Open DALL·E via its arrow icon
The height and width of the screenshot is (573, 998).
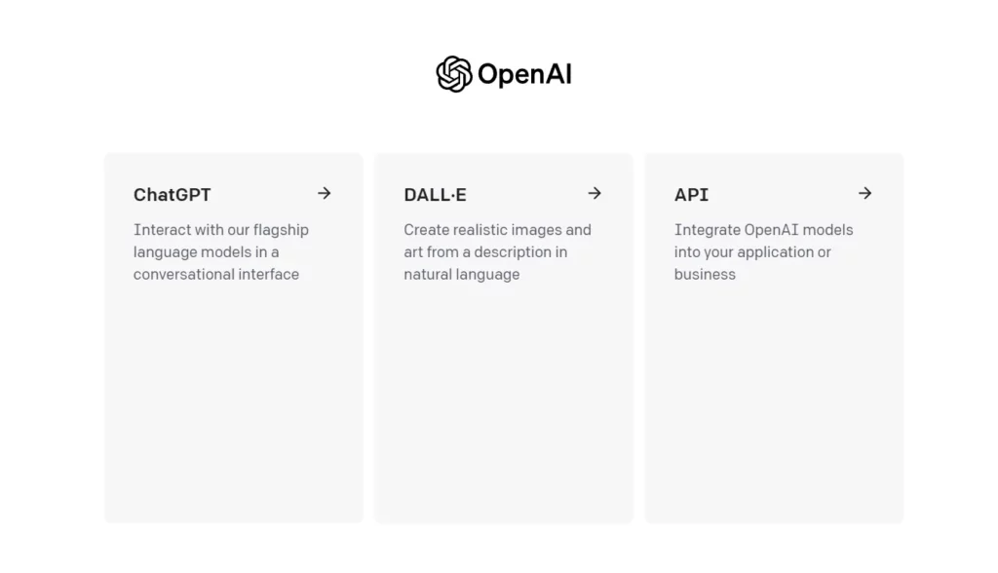tap(595, 193)
